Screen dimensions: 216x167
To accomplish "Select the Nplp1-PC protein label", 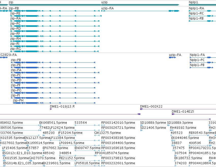I will [x=197, y=60].
